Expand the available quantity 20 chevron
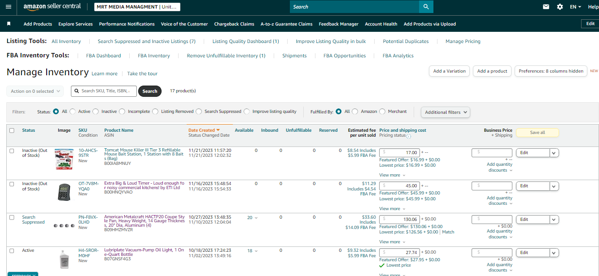Image resolution: width=599 pixels, height=276 pixels. (256, 218)
